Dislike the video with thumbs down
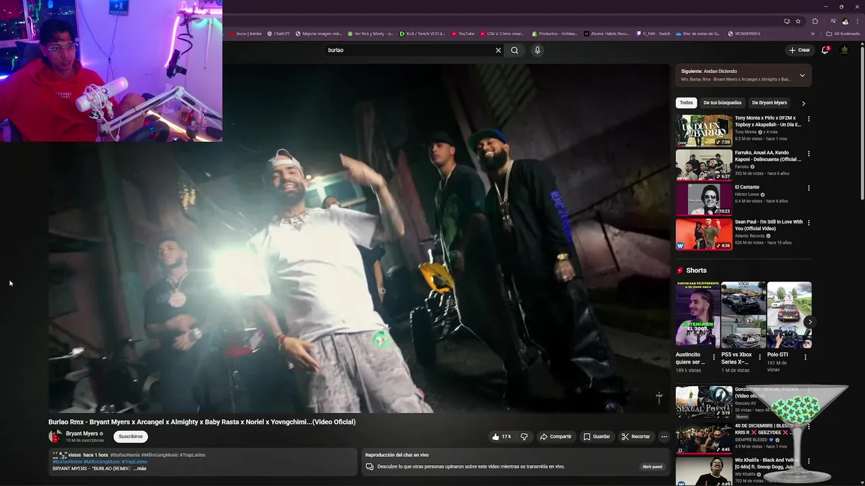 (x=524, y=437)
